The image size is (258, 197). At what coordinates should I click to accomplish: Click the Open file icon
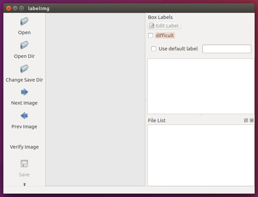(x=24, y=22)
